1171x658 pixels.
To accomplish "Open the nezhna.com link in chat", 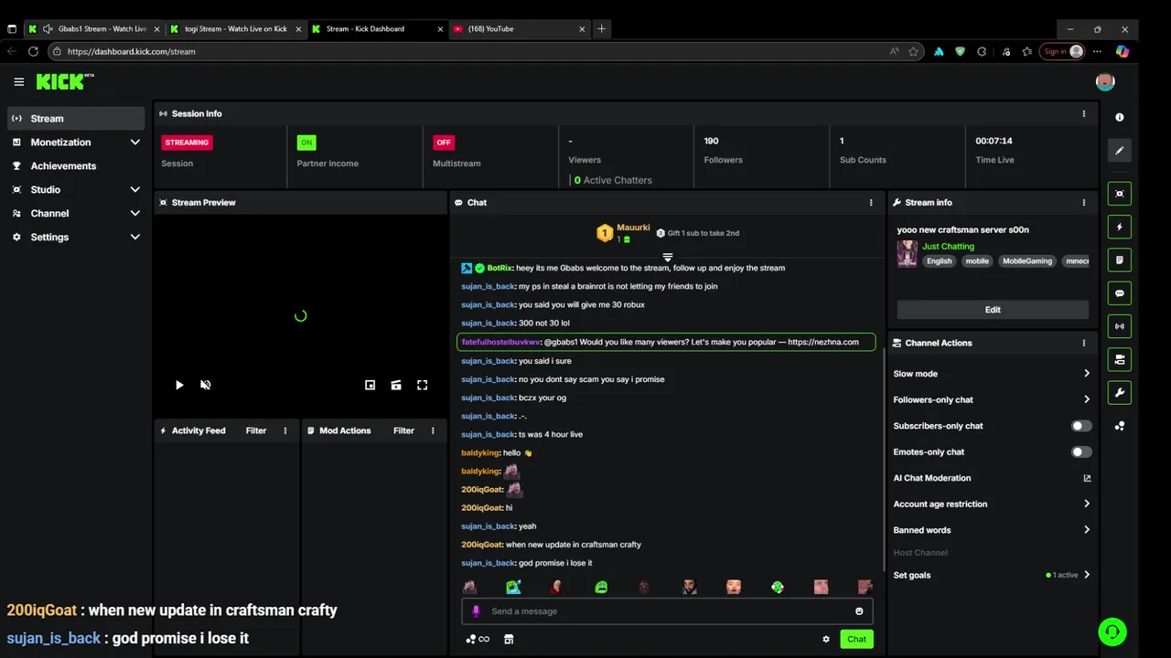I will tap(822, 342).
